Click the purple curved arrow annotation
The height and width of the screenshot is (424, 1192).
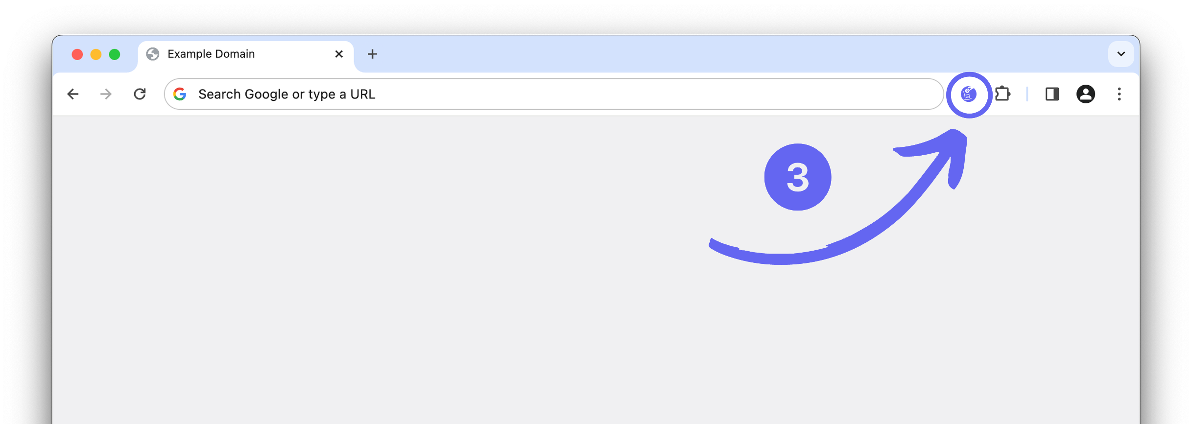pyautogui.click(x=838, y=197)
